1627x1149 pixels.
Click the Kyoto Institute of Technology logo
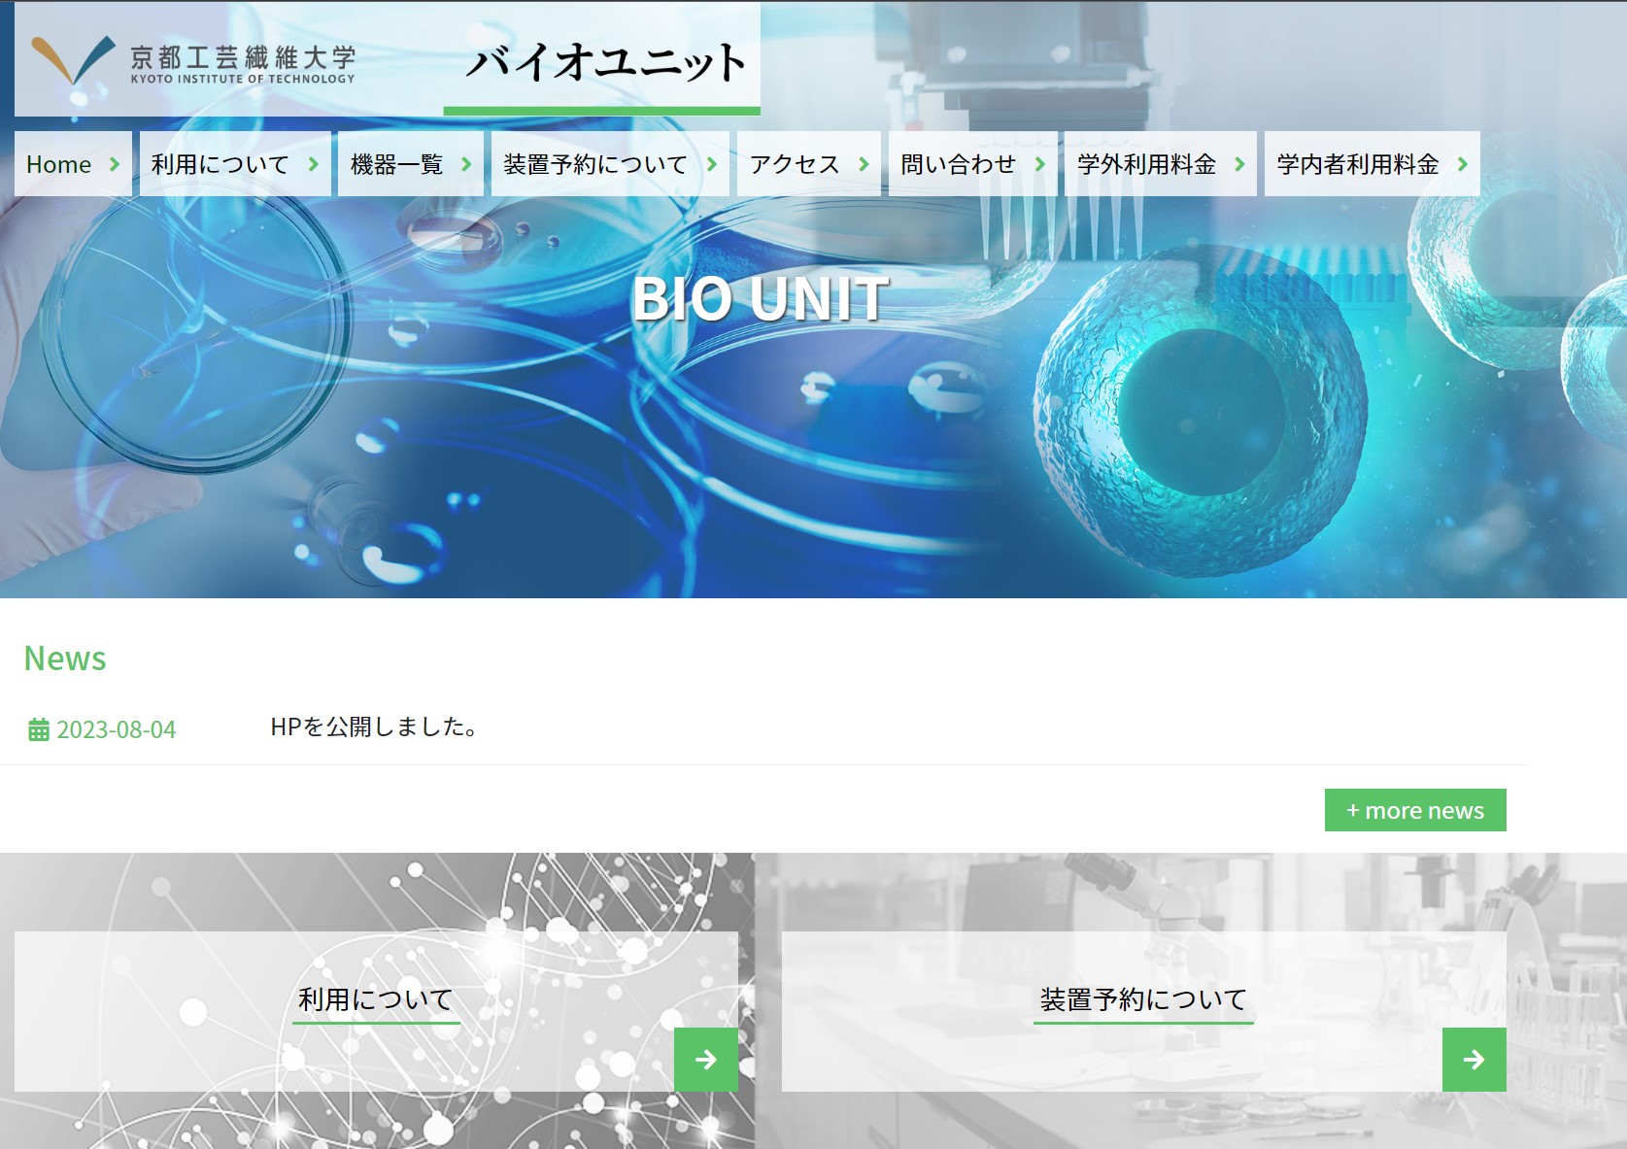point(193,60)
